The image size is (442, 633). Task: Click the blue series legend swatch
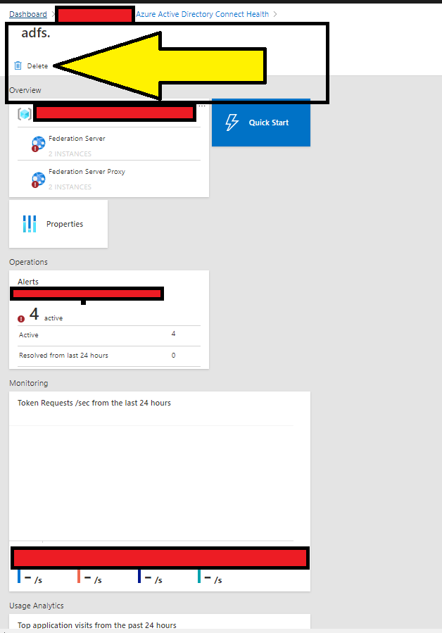tap(19, 576)
